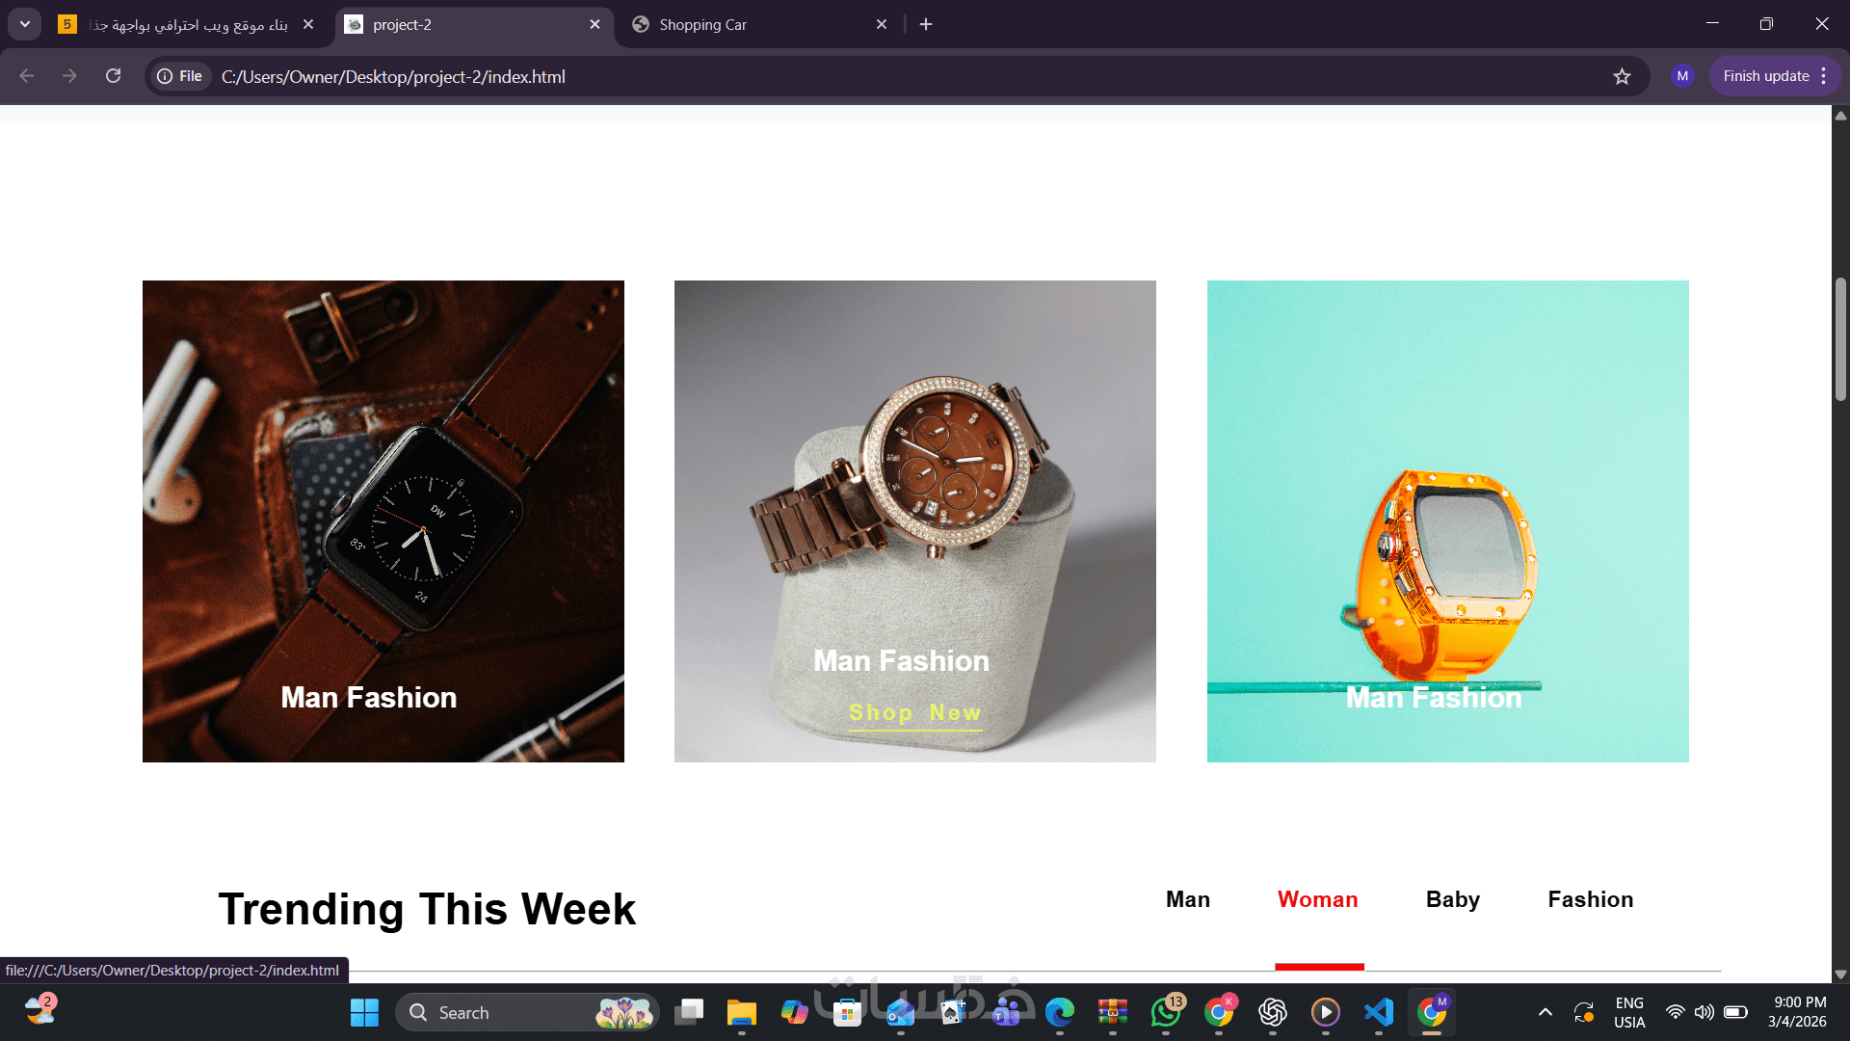Select the Baby category tab

1452,899
